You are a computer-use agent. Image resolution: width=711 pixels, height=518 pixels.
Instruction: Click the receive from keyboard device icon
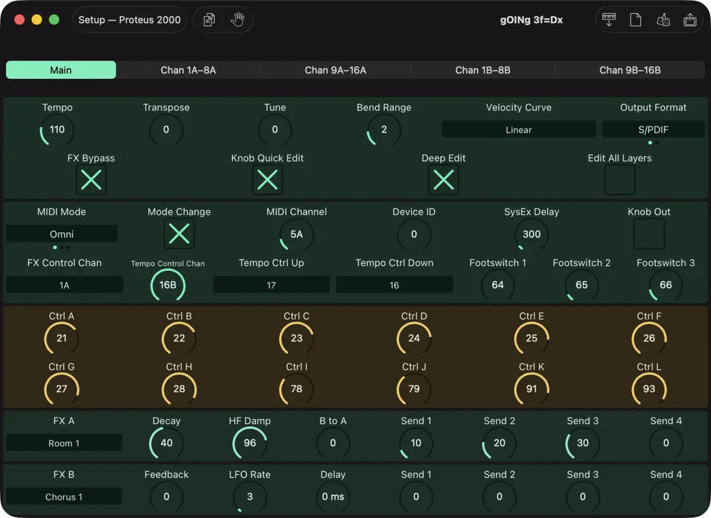(608, 20)
